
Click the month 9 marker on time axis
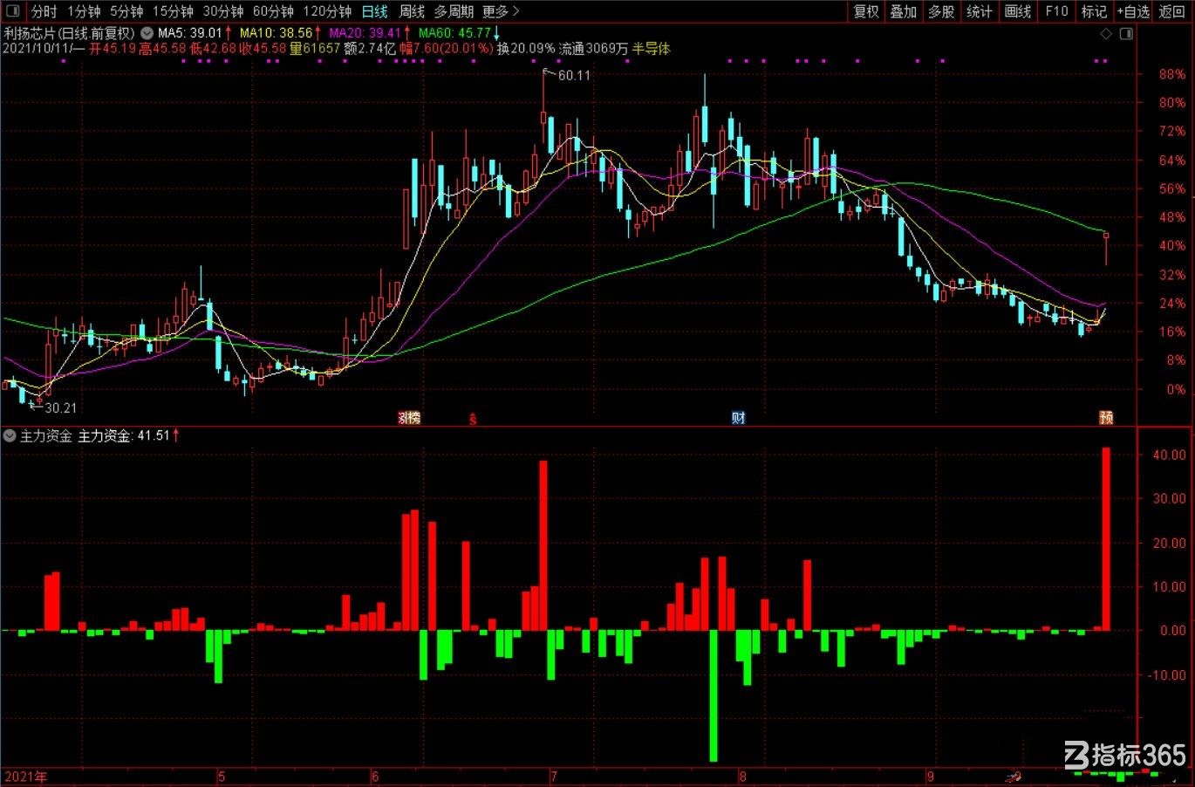click(x=932, y=777)
